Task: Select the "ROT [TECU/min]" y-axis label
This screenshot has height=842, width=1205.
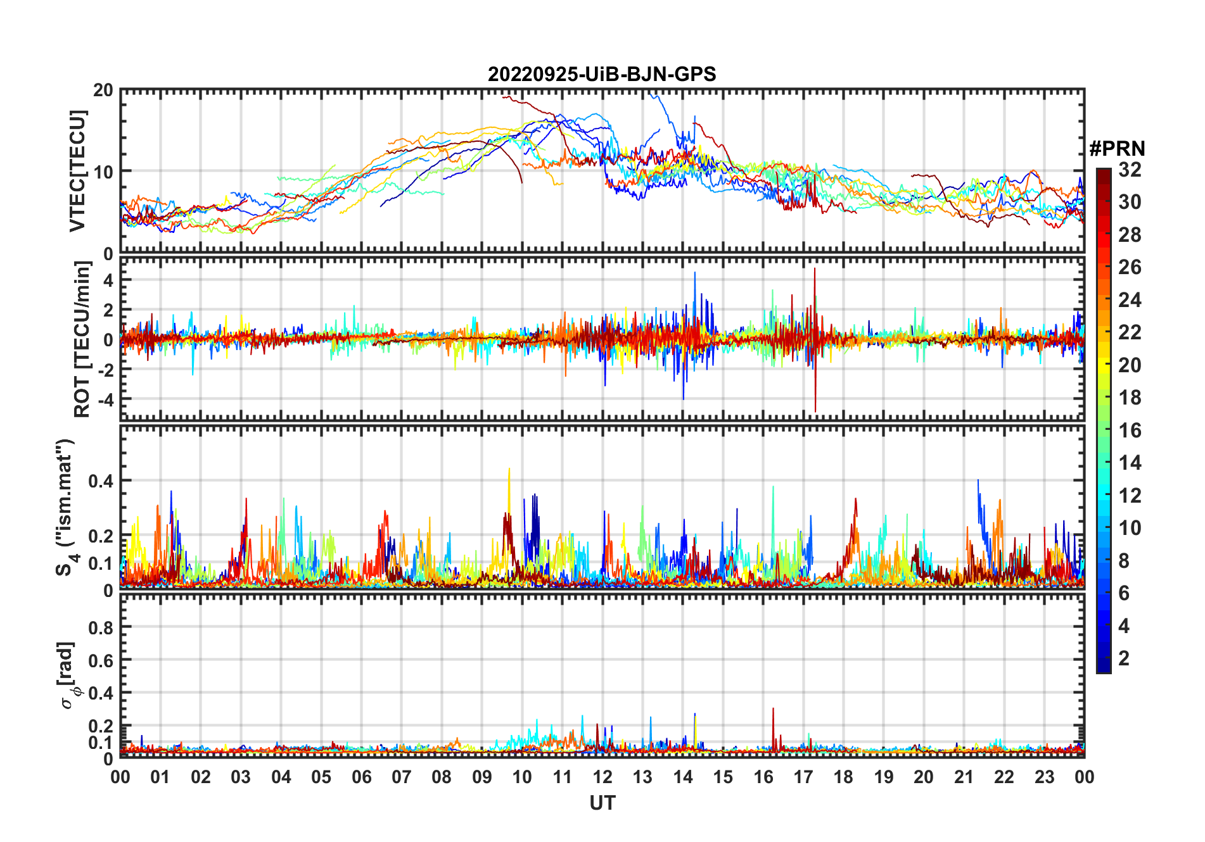Action: 82,339
